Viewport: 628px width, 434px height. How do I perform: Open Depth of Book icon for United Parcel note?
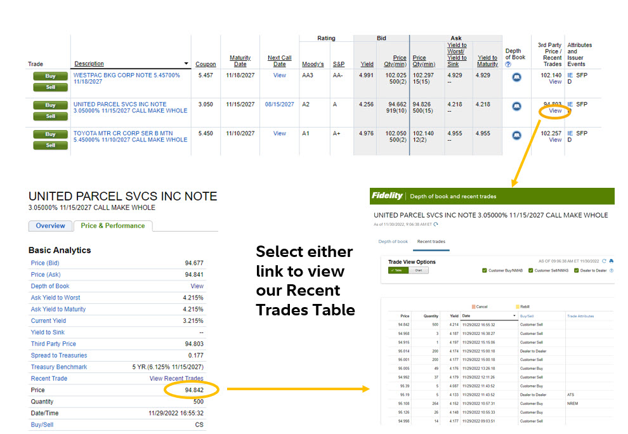(516, 106)
